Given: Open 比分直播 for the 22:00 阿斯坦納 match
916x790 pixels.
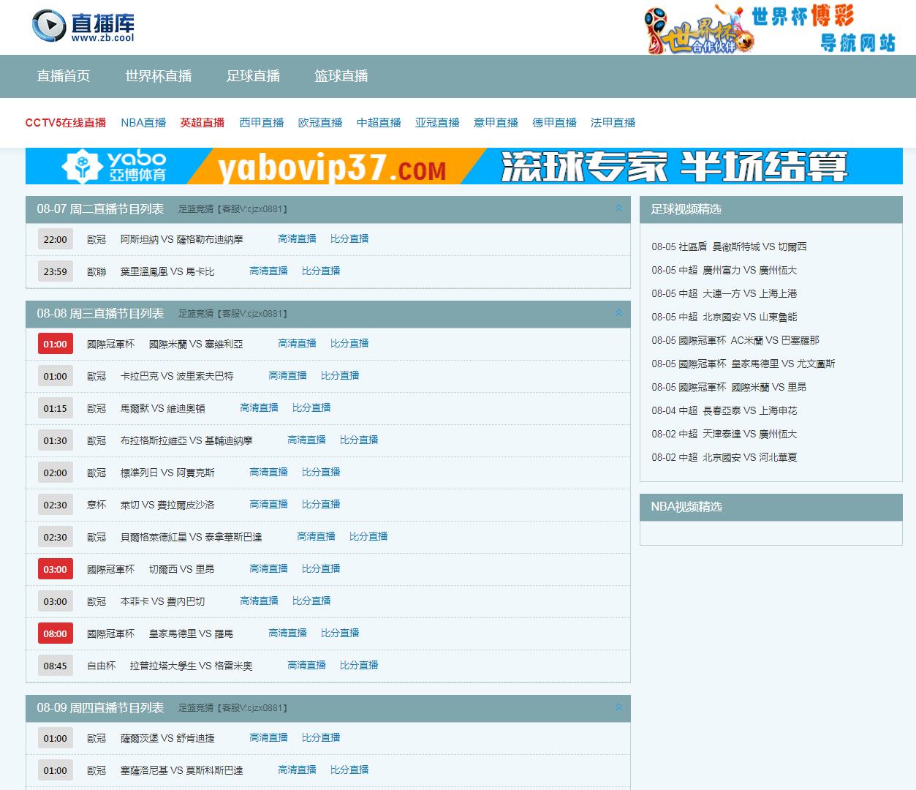Looking at the screenshot, I should pos(349,239).
